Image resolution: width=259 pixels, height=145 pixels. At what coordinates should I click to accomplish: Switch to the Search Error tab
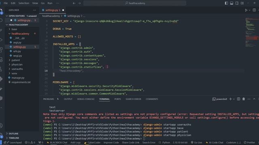(133, 99)
